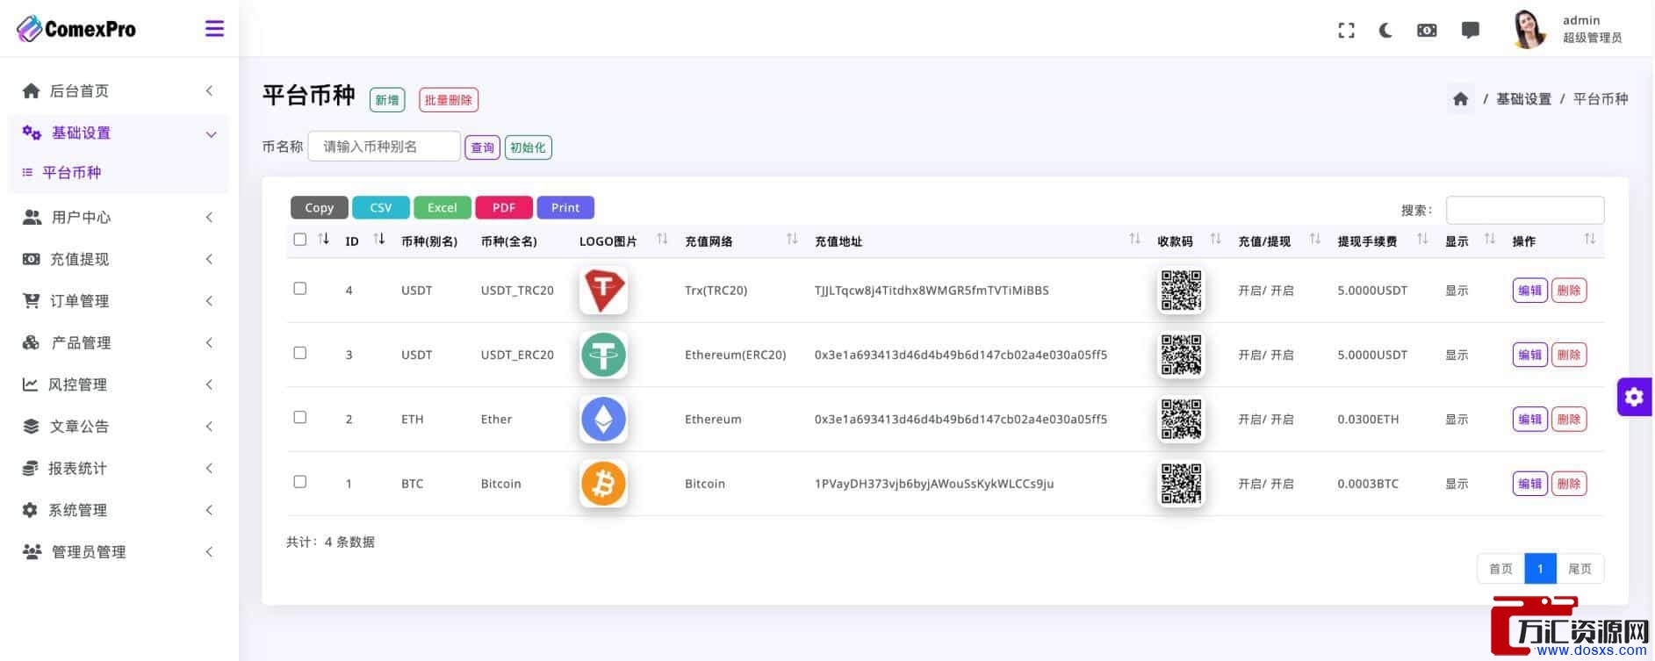This screenshot has width=1655, height=661.
Task: Toggle the sidebar hamburger menu
Action: tap(214, 29)
